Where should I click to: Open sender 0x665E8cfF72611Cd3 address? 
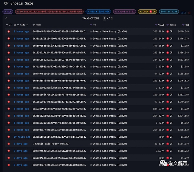click(59, 95)
